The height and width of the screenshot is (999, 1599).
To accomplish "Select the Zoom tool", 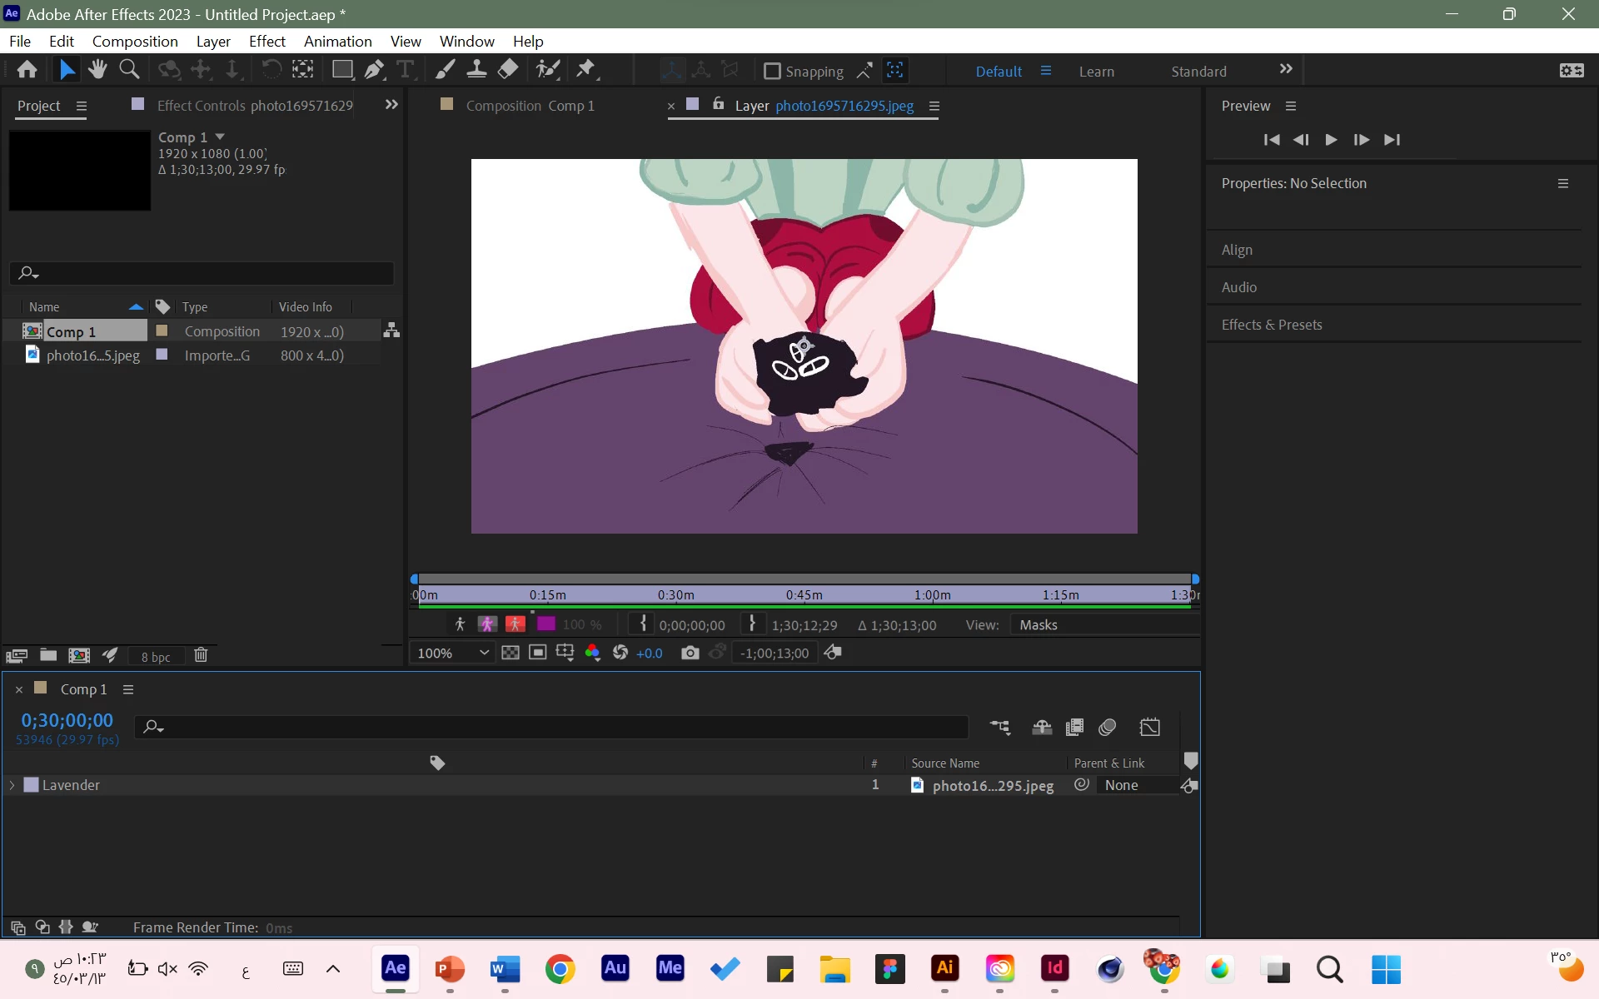I will pos(129,70).
